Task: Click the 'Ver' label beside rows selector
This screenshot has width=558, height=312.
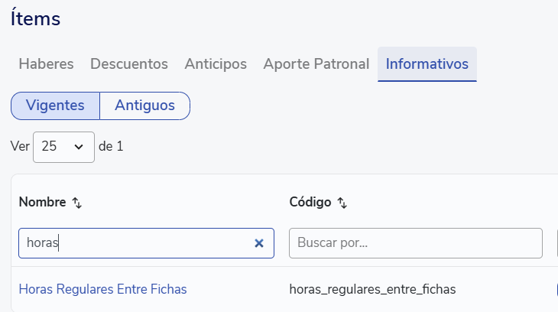Action: 20,146
